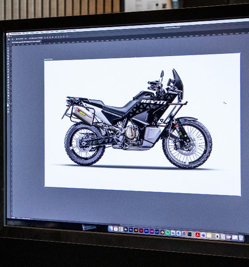
Task: Click the motorcycle image on the canvas
Action: tap(137, 119)
